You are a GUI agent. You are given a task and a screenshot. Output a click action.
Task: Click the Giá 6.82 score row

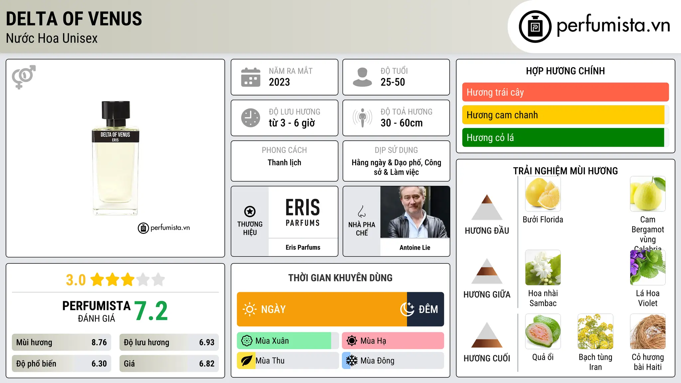coord(169,363)
